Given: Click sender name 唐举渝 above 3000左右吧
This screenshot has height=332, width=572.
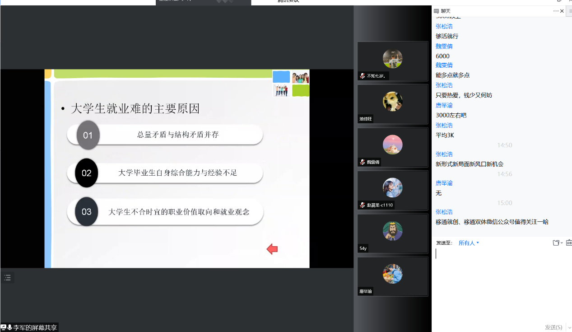Looking at the screenshot, I should (444, 105).
